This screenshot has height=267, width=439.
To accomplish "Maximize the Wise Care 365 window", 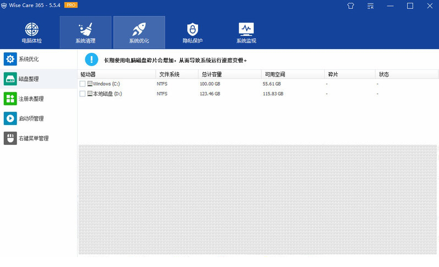I will (x=410, y=6).
